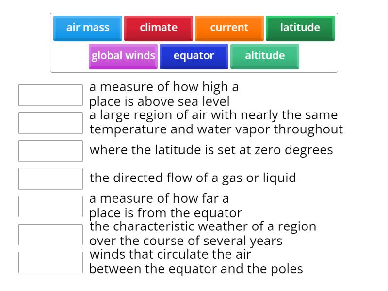Click the answer box beside the climate definition
This screenshot has width=388, height=291.
[50, 233]
